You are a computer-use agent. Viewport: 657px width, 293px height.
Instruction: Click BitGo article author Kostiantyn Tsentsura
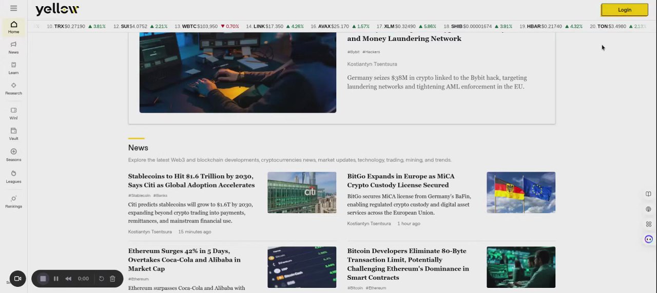(369, 223)
